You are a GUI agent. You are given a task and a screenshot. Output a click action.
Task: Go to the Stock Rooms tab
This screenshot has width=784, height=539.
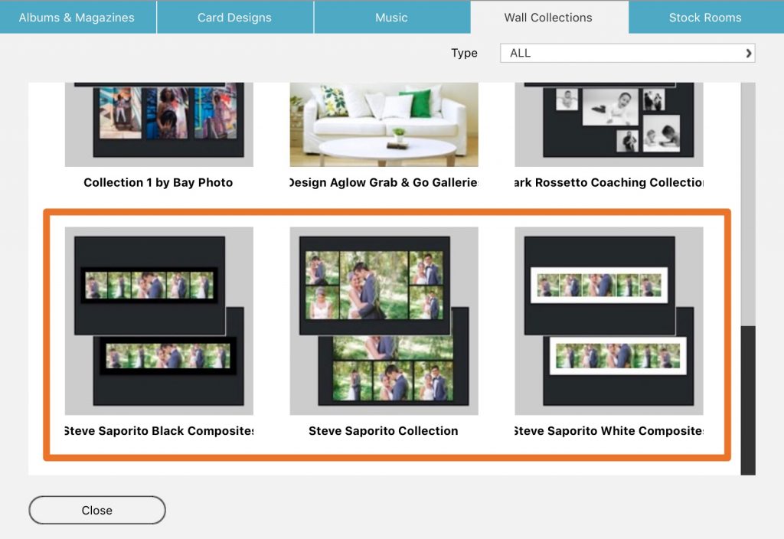[705, 17]
